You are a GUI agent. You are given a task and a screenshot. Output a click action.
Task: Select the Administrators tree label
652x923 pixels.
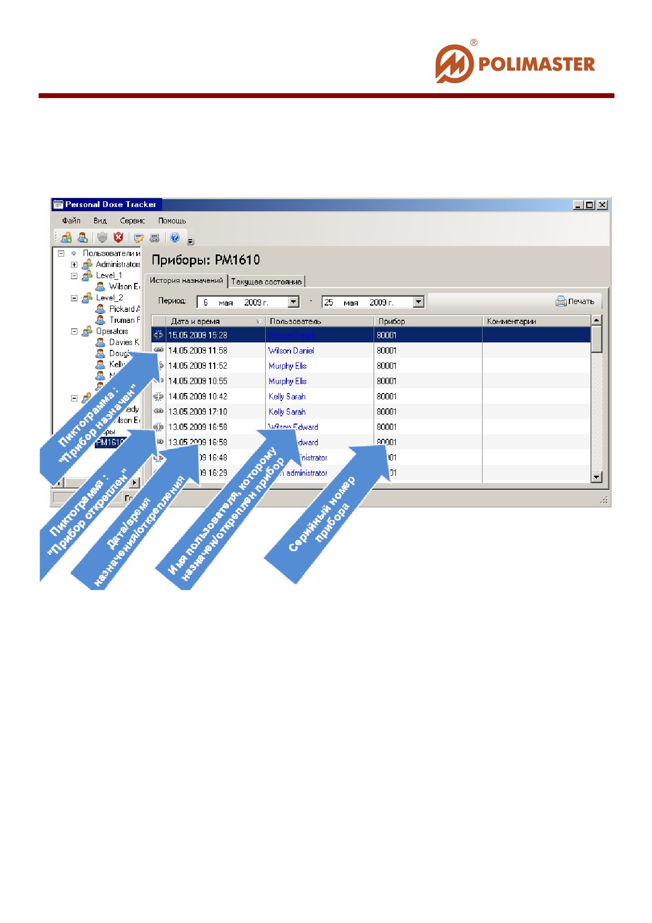point(118,264)
